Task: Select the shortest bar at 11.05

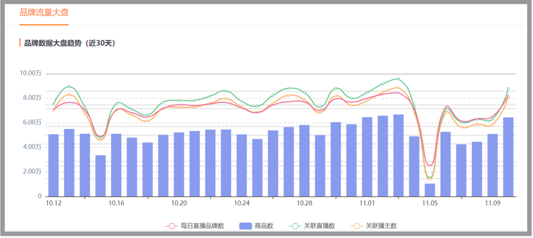Action: tap(430, 190)
